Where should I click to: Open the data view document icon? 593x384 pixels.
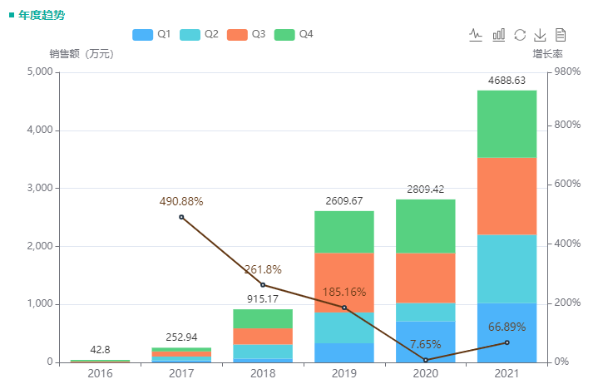[x=561, y=35]
